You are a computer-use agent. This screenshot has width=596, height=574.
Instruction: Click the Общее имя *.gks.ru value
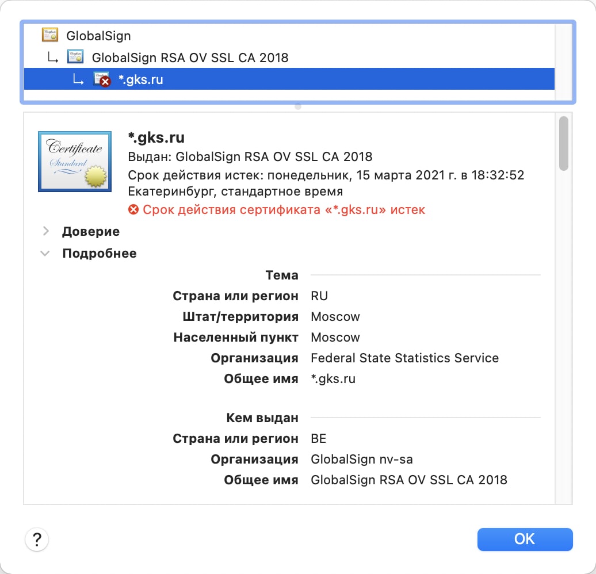tap(333, 378)
